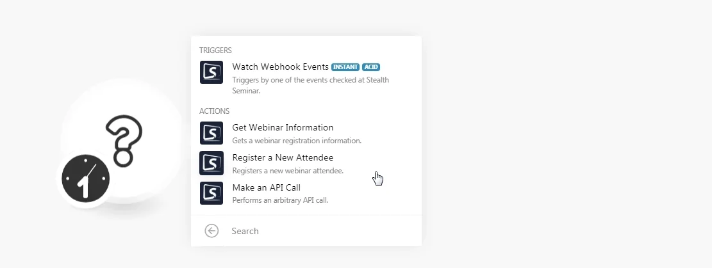Click the 'Triggers by one of the events' description

pyautogui.click(x=311, y=85)
